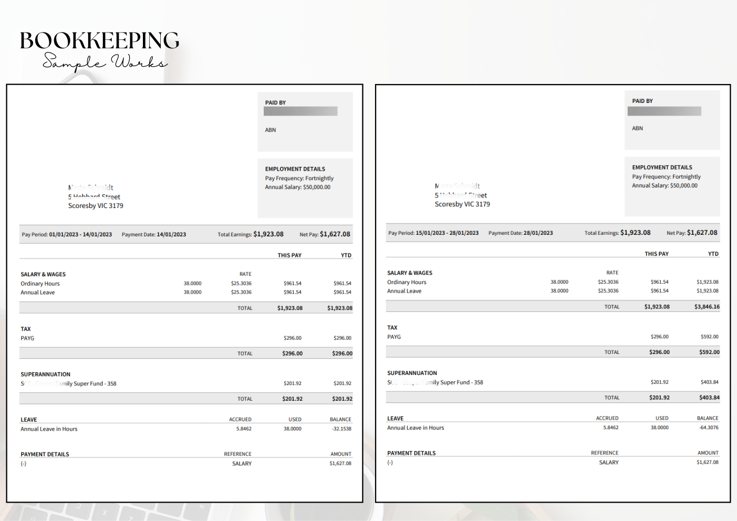Click 'EMPLOYMENT DETAILS' heading on right payslip
The image size is (737, 521).
click(662, 168)
